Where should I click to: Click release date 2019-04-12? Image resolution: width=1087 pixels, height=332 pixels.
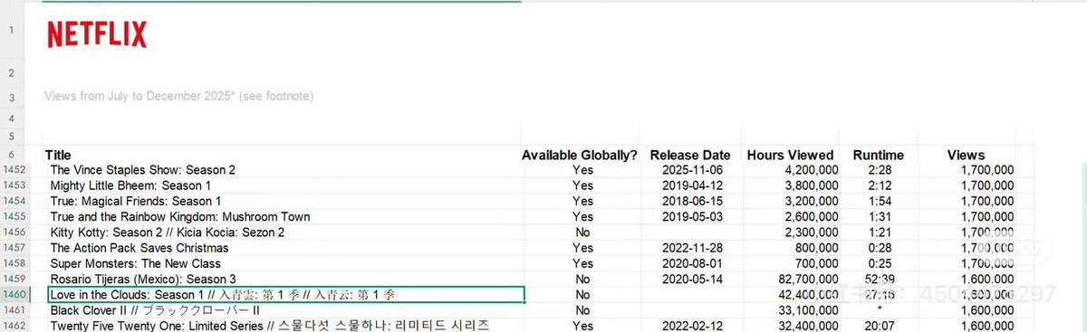coord(690,185)
